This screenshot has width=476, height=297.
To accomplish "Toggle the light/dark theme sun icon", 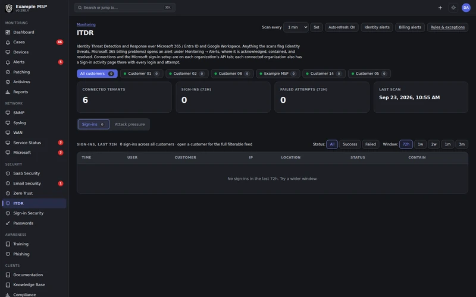I will [x=453, y=8].
